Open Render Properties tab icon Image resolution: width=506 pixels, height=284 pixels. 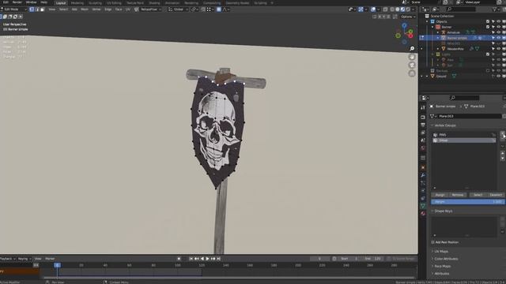423,118
